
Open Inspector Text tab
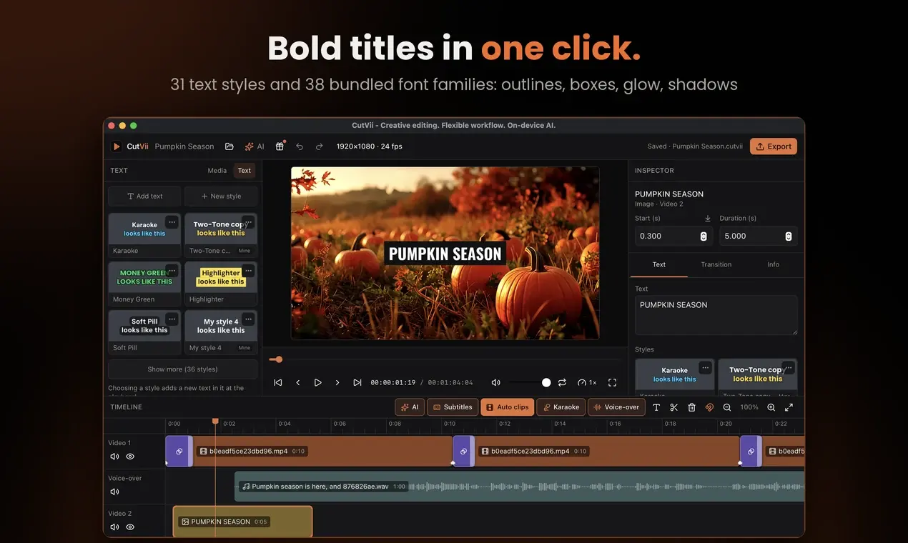pyautogui.click(x=659, y=264)
